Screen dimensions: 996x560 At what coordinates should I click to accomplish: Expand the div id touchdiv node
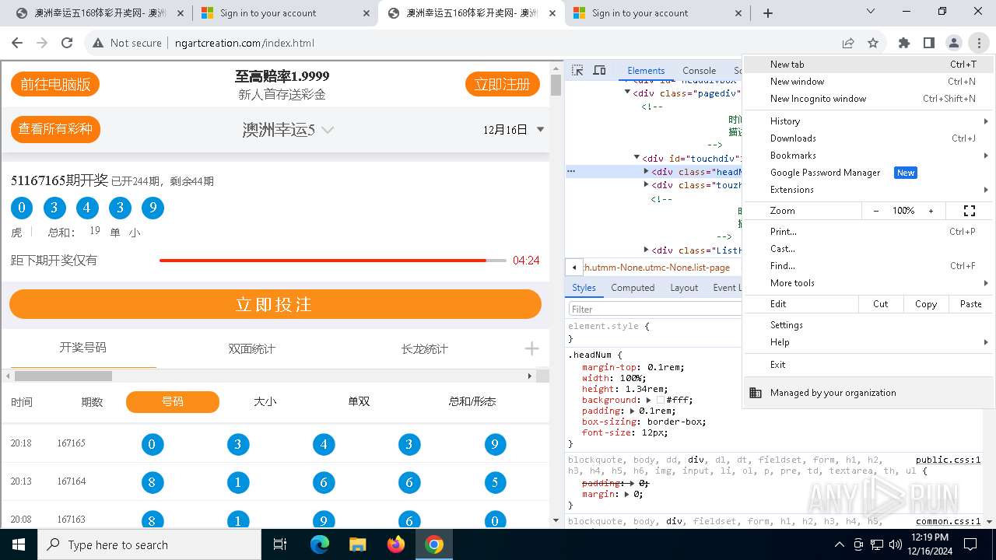pyautogui.click(x=637, y=158)
